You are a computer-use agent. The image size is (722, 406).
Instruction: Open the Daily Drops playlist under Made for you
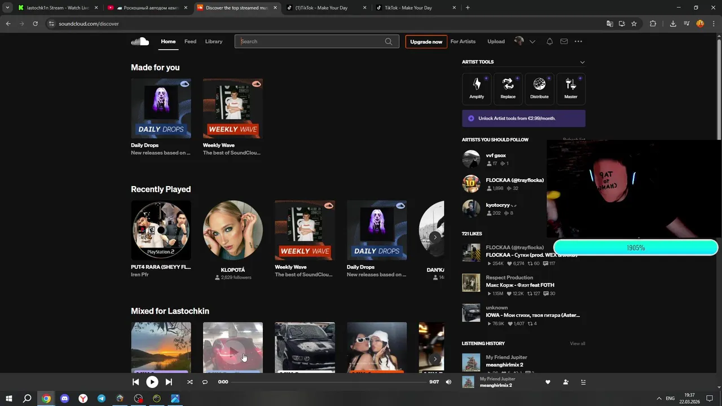click(x=161, y=108)
